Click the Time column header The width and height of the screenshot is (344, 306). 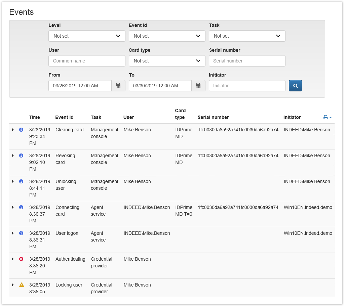tap(34, 117)
